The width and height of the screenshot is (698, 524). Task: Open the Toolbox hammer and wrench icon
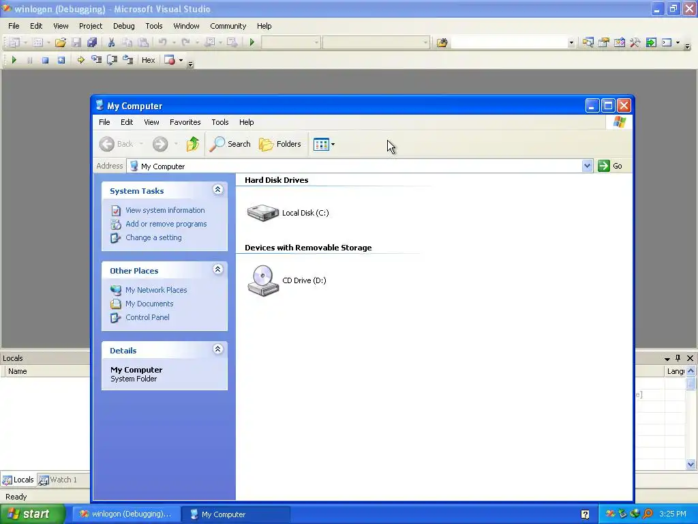635,43
